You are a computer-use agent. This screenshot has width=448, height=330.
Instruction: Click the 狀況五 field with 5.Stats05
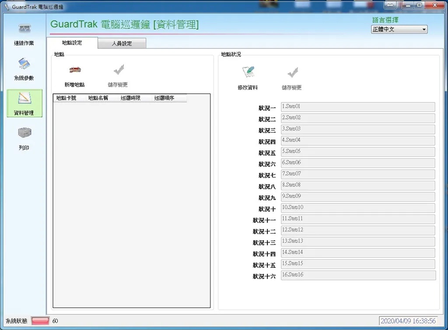[358, 151]
